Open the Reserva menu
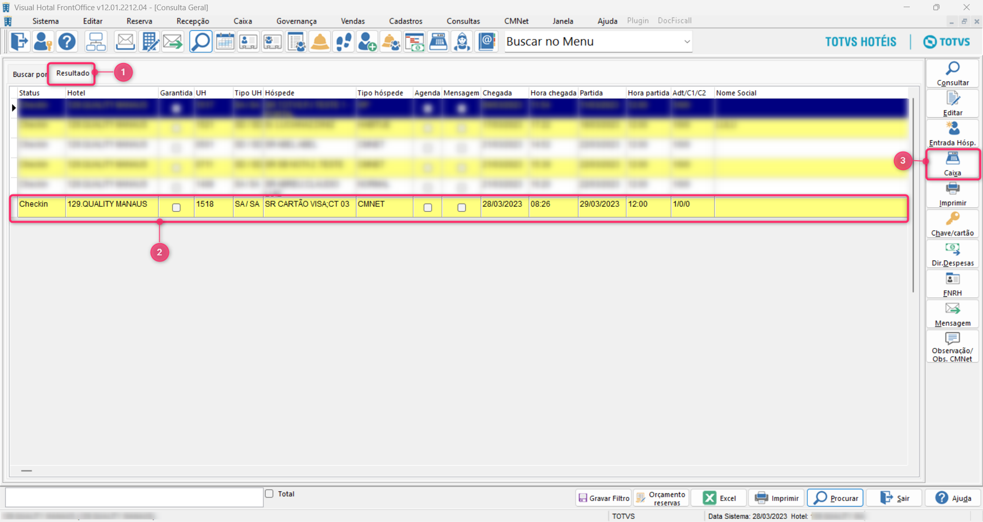 tap(139, 21)
